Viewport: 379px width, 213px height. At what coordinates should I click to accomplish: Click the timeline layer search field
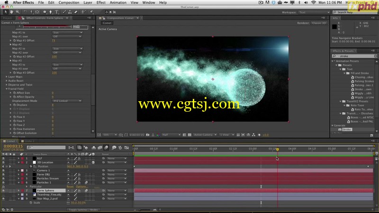click(46, 147)
